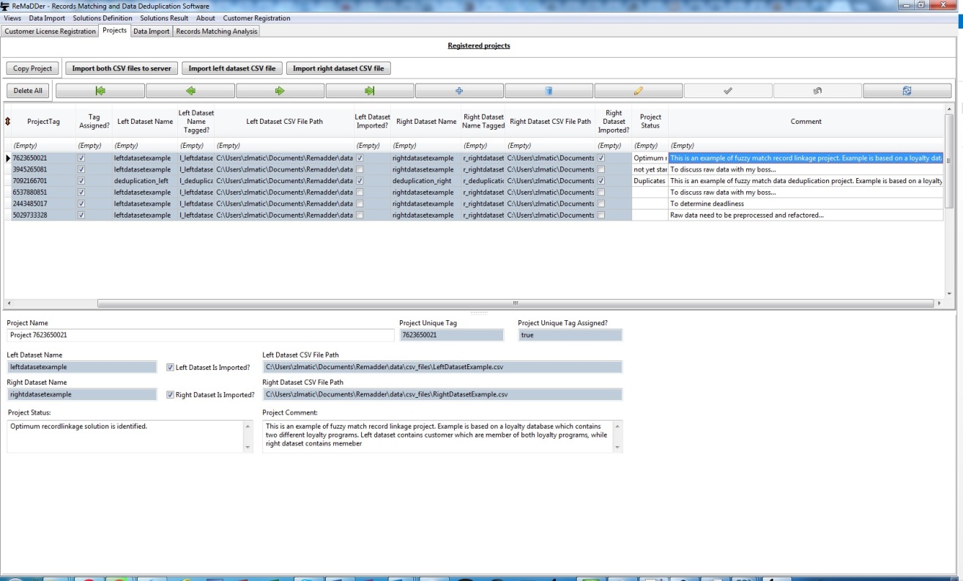963x581 pixels.
Task: Refresh the registered projects list
Action: [907, 91]
